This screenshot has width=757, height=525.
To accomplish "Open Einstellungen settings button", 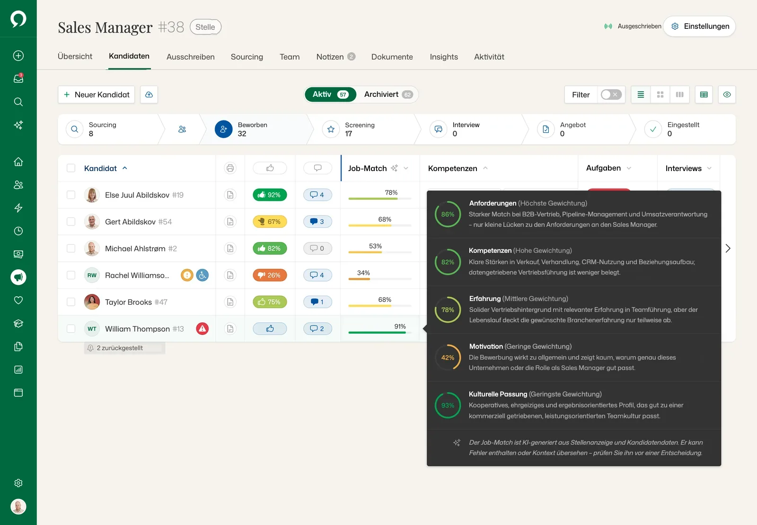I will point(700,26).
